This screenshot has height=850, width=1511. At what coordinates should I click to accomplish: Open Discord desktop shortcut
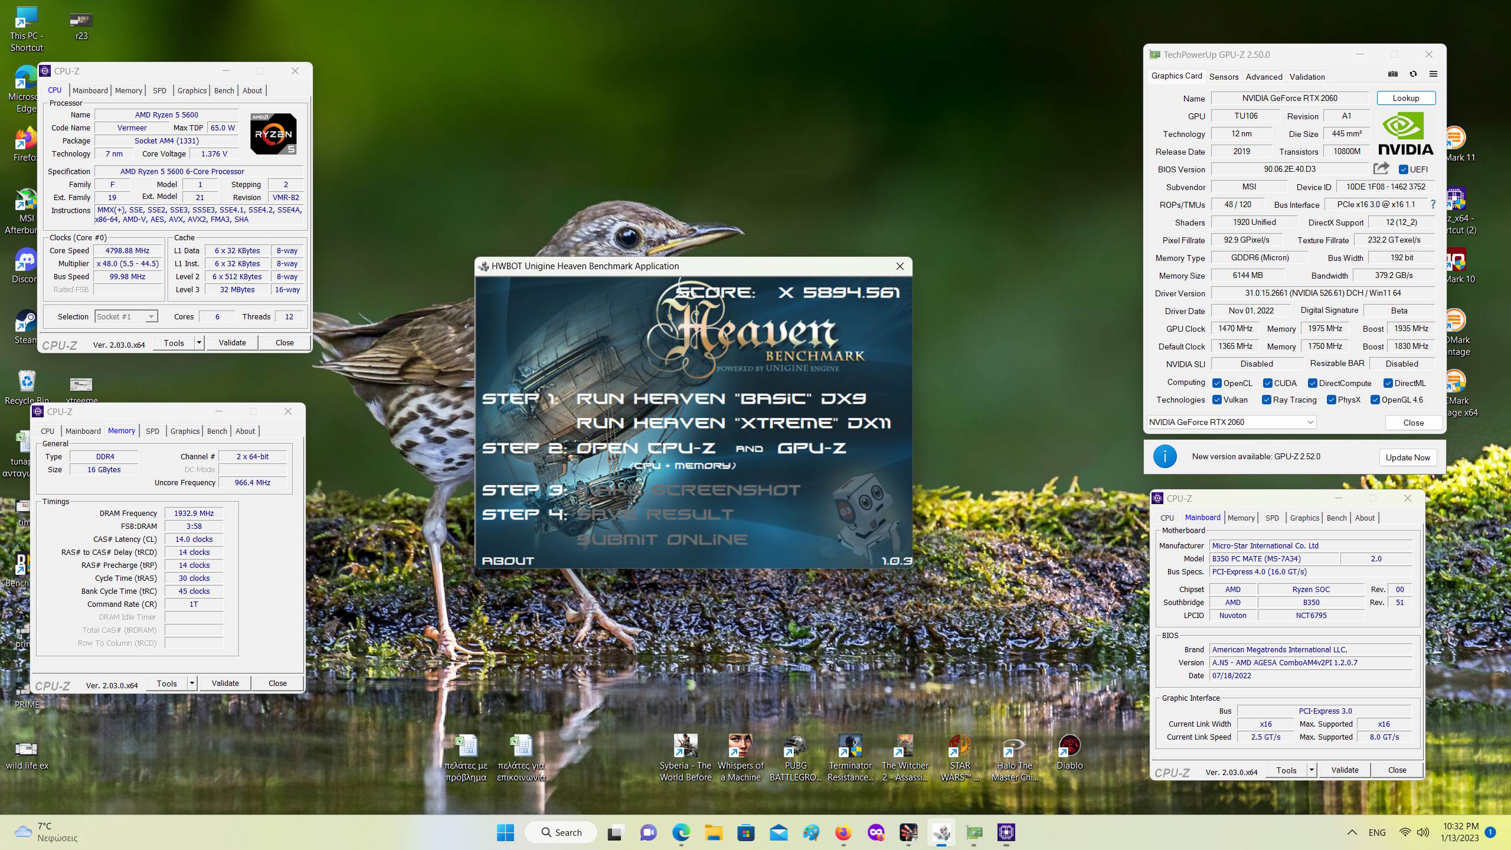pyautogui.click(x=26, y=266)
